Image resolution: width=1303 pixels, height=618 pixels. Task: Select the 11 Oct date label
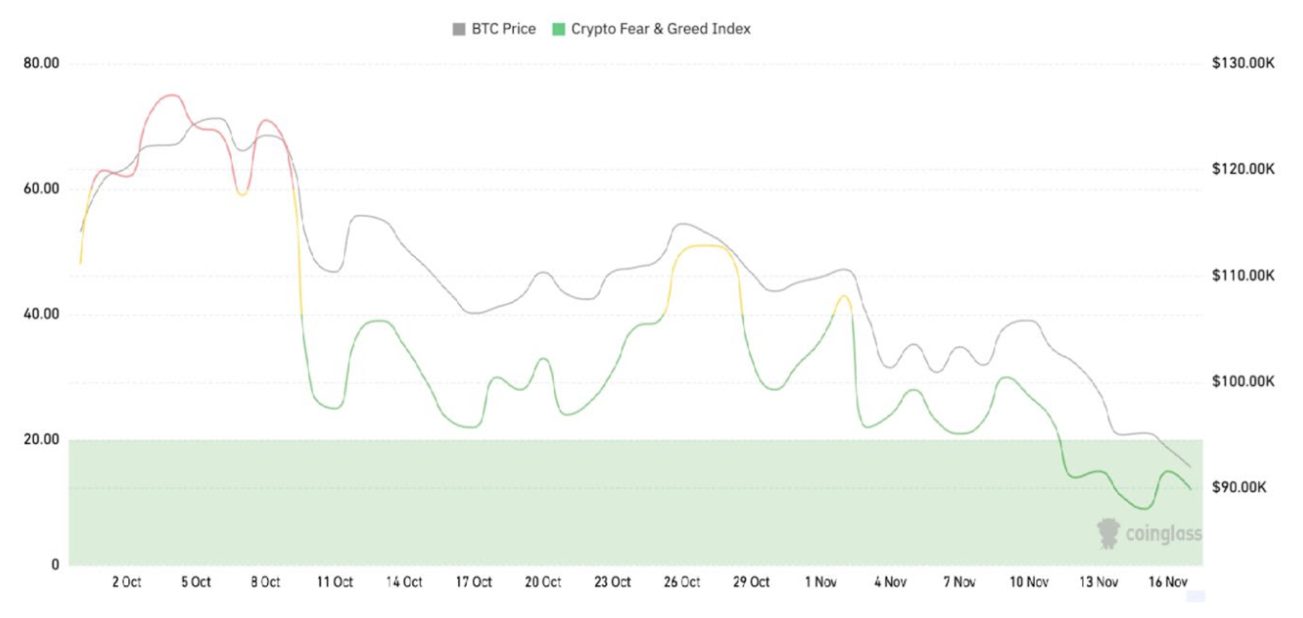click(335, 582)
